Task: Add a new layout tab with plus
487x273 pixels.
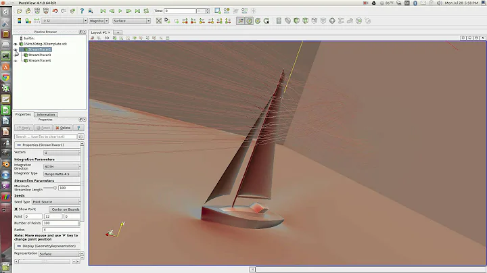Action: [x=118, y=32]
